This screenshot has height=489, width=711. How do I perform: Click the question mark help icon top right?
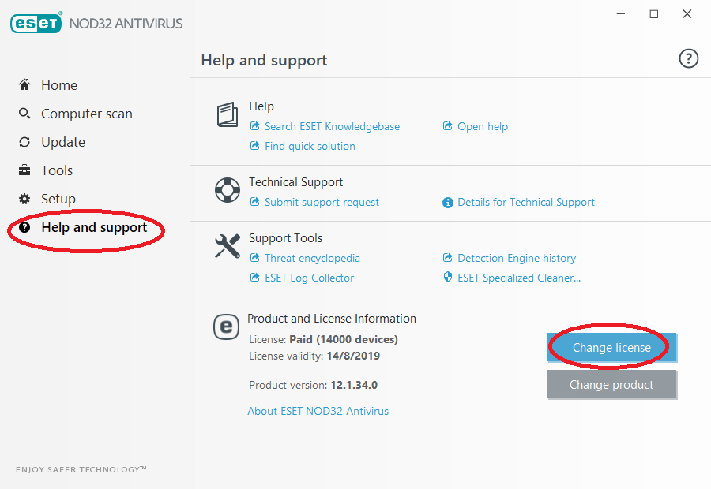coord(688,58)
